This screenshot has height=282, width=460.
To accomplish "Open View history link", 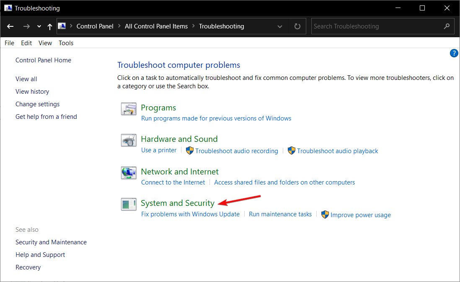I will 32,92.
